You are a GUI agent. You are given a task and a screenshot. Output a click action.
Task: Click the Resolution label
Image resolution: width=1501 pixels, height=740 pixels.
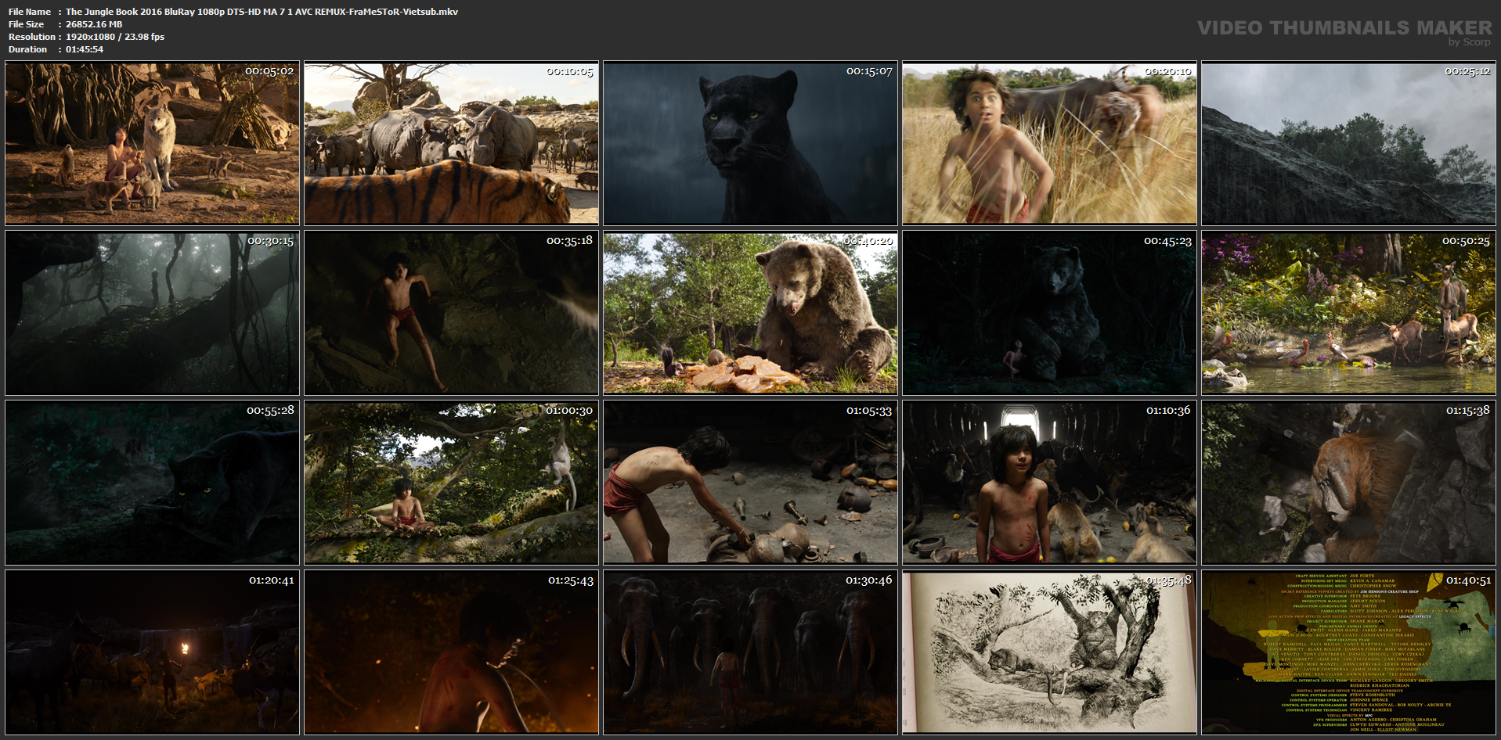click(x=32, y=37)
